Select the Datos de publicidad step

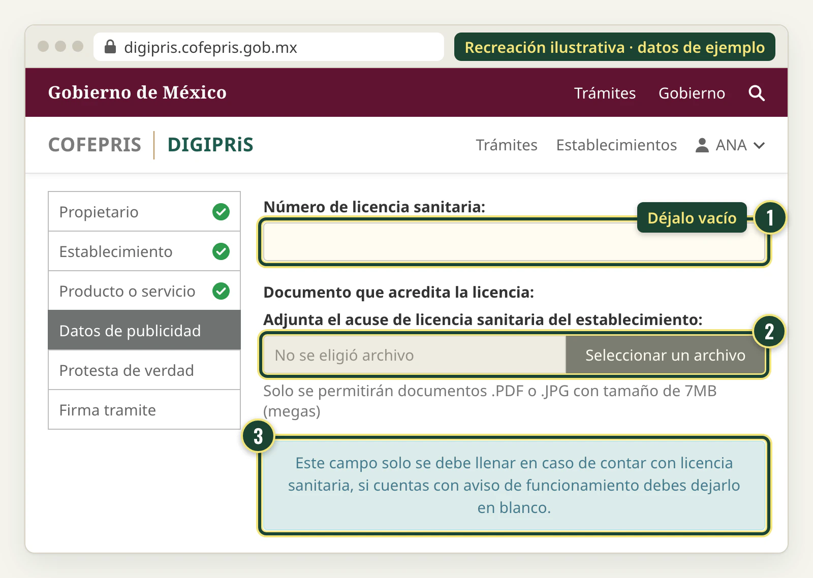pyautogui.click(x=144, y=331)
